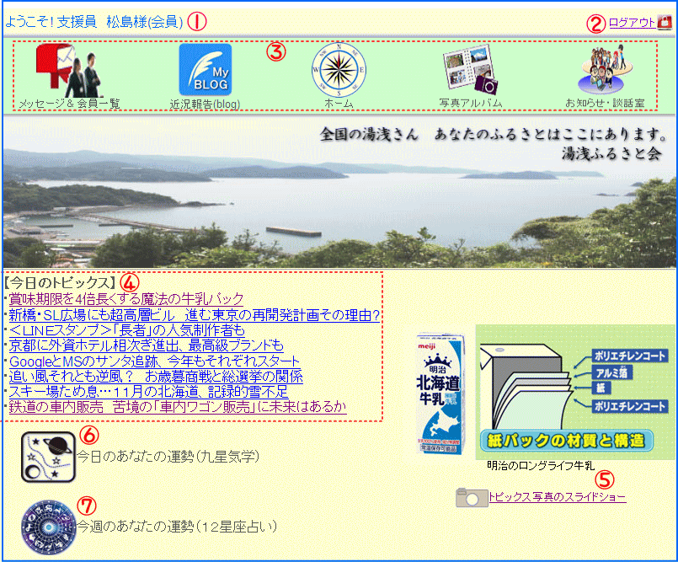Go to Home via compass icon
This screenshot has width=678, height=562.
click(339, 69)
